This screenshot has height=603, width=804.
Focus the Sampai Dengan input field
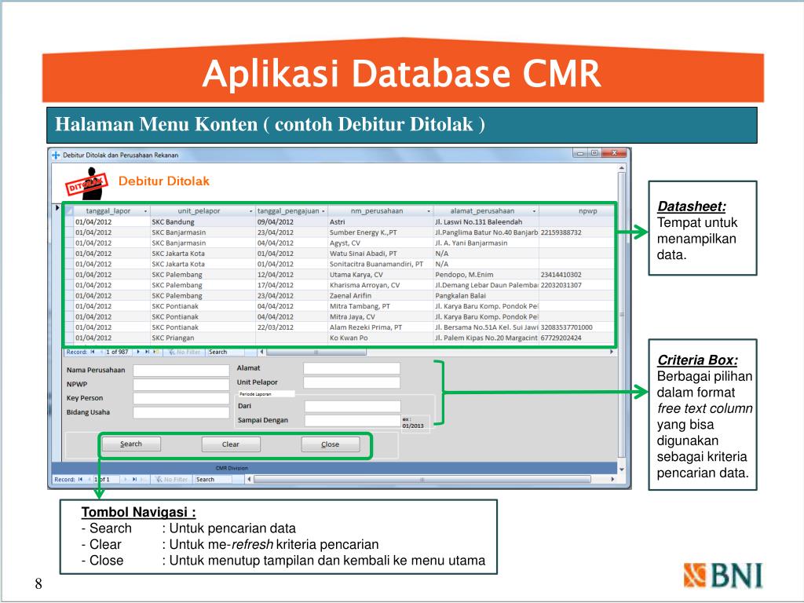[353, 421]
